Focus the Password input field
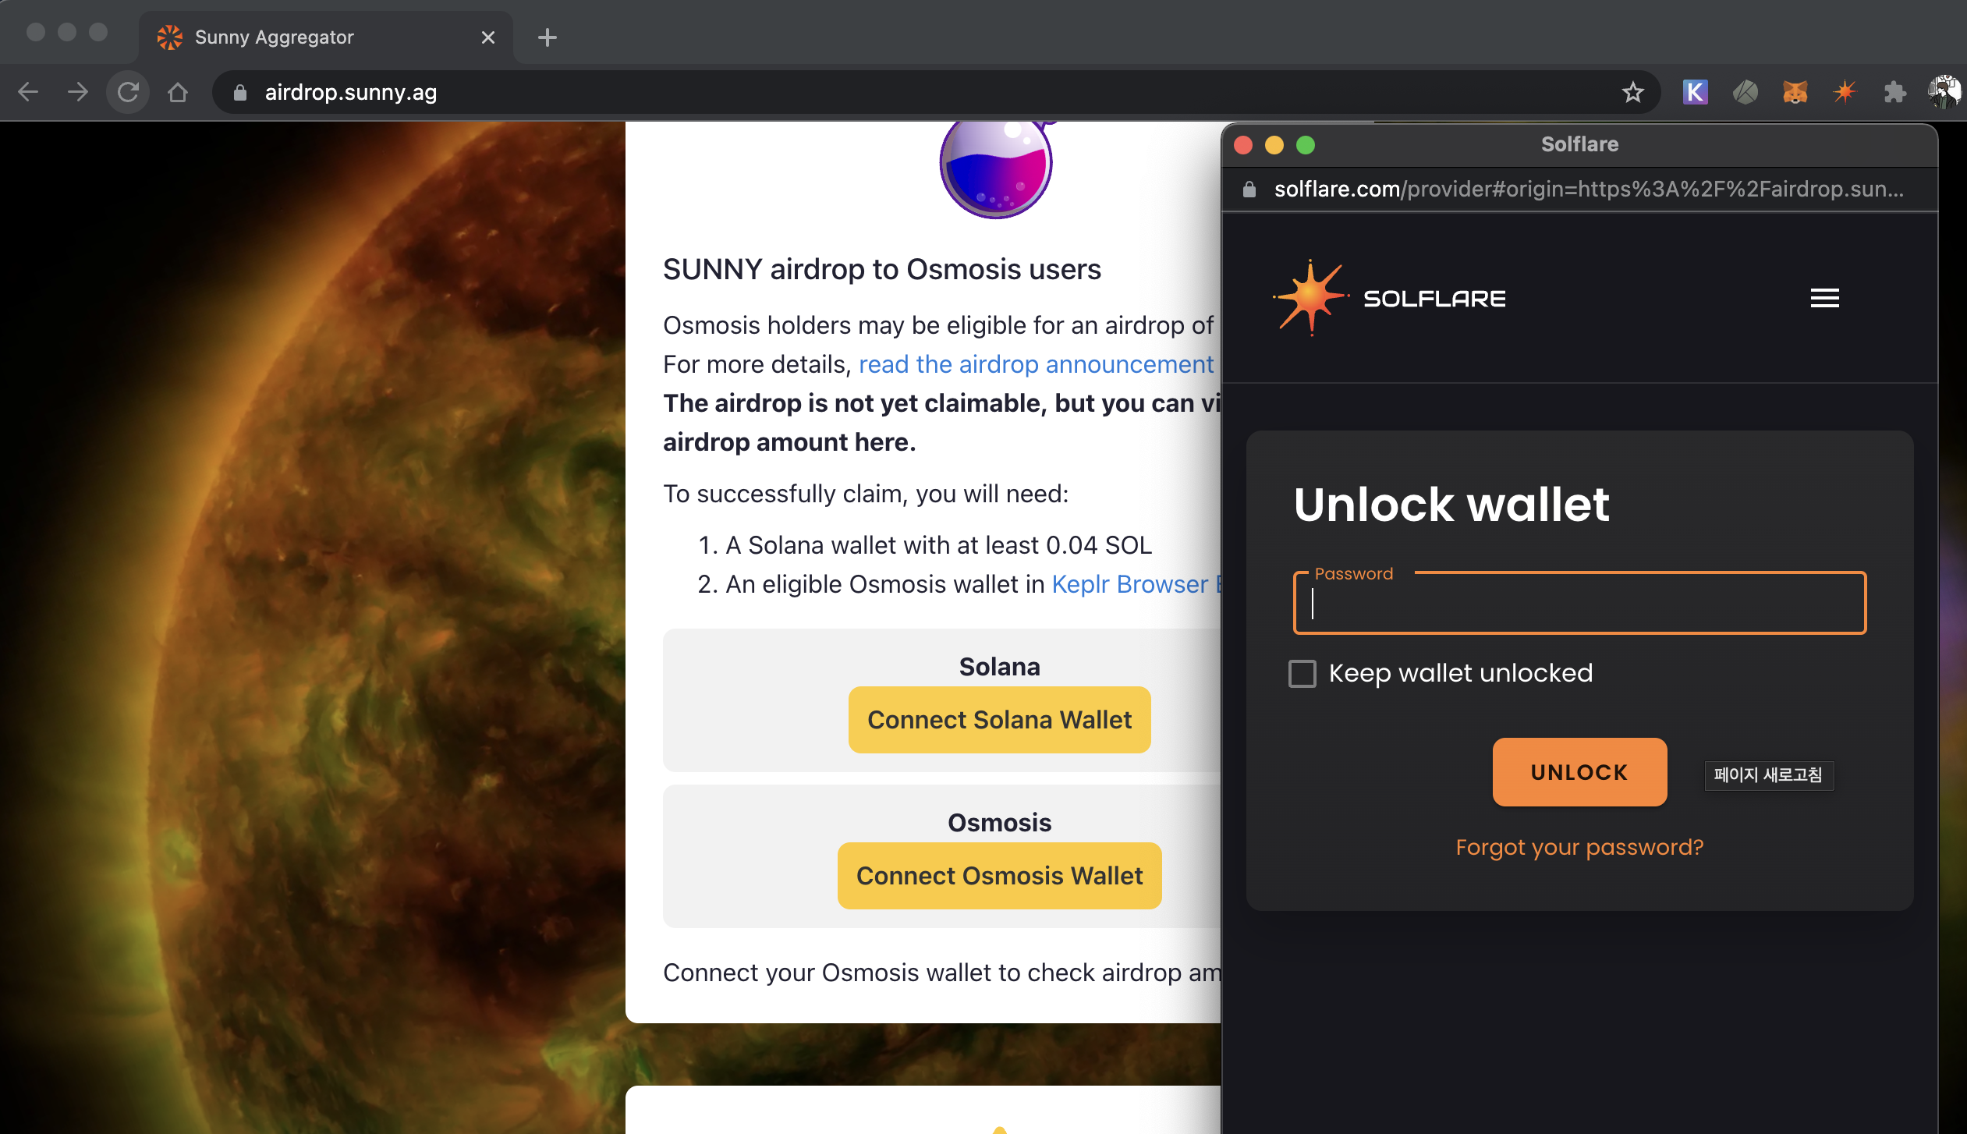1967x1134 pixels. click(1579, 604)
